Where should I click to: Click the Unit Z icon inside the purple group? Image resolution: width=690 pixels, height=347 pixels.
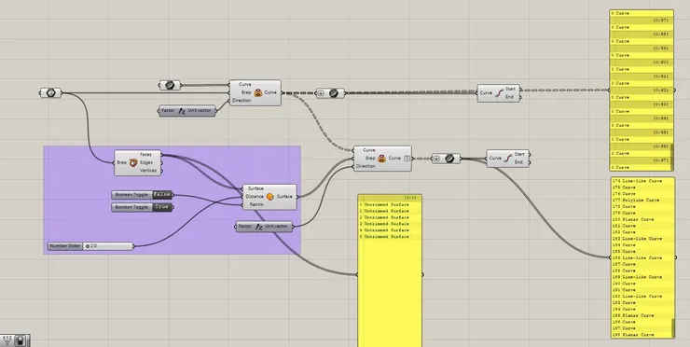[259, 227]
